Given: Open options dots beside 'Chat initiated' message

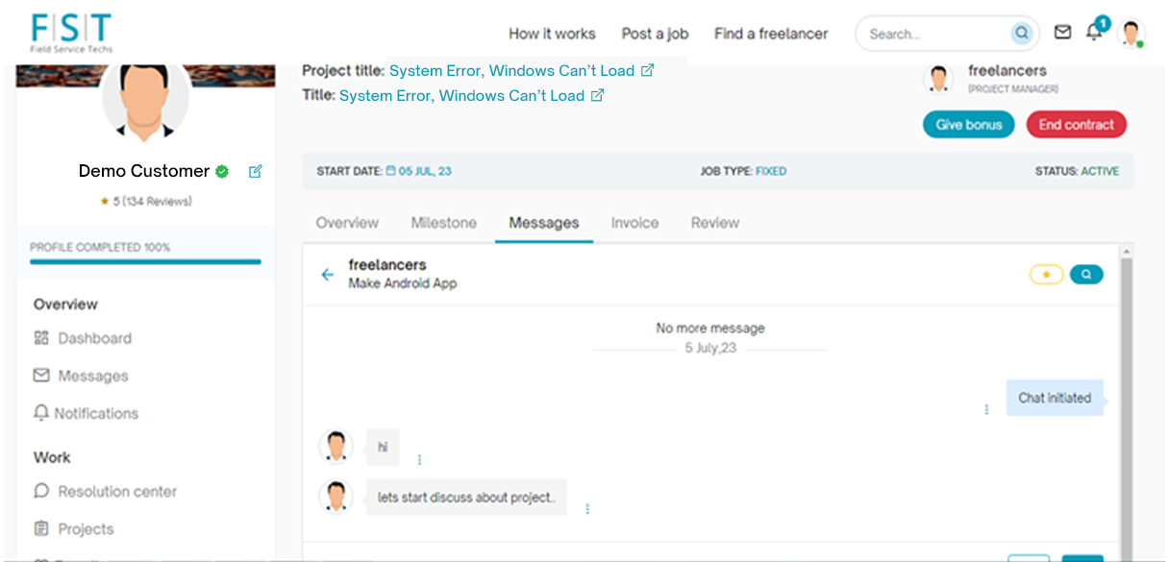Looking at the screenshot, I should pos(986,409).
